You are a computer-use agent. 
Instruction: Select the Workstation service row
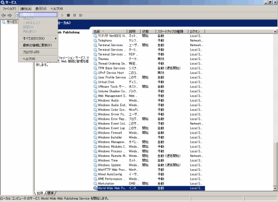tap(148, 184)
